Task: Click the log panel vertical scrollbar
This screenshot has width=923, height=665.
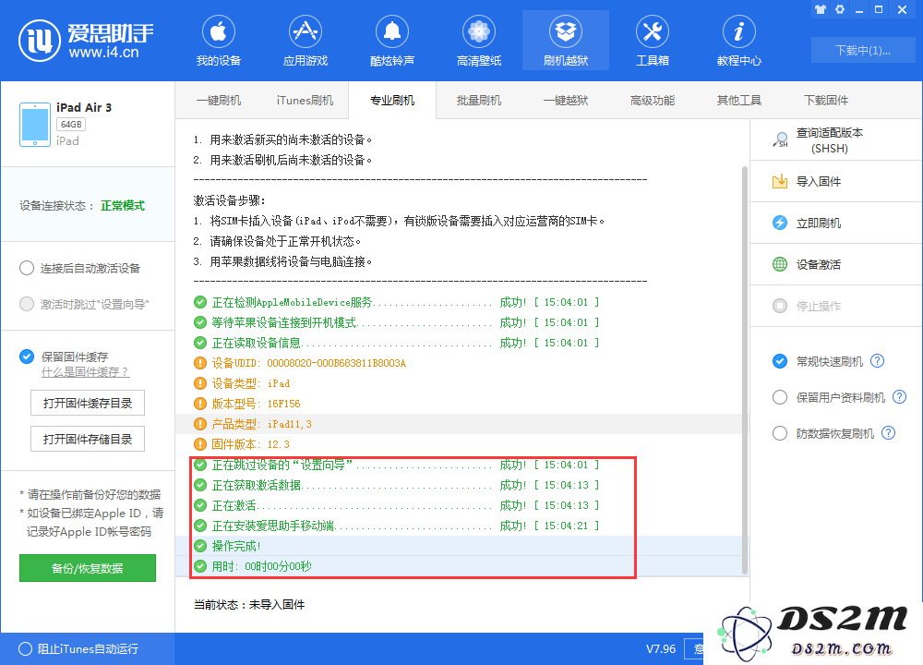Action: point(745,369)
